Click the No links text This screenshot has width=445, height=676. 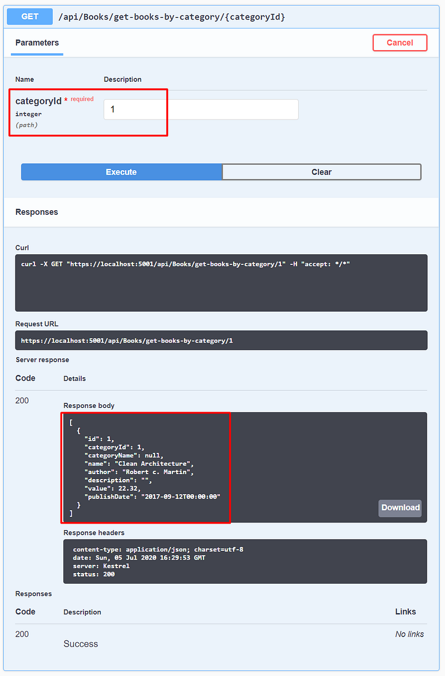click(x=409, y=634)
